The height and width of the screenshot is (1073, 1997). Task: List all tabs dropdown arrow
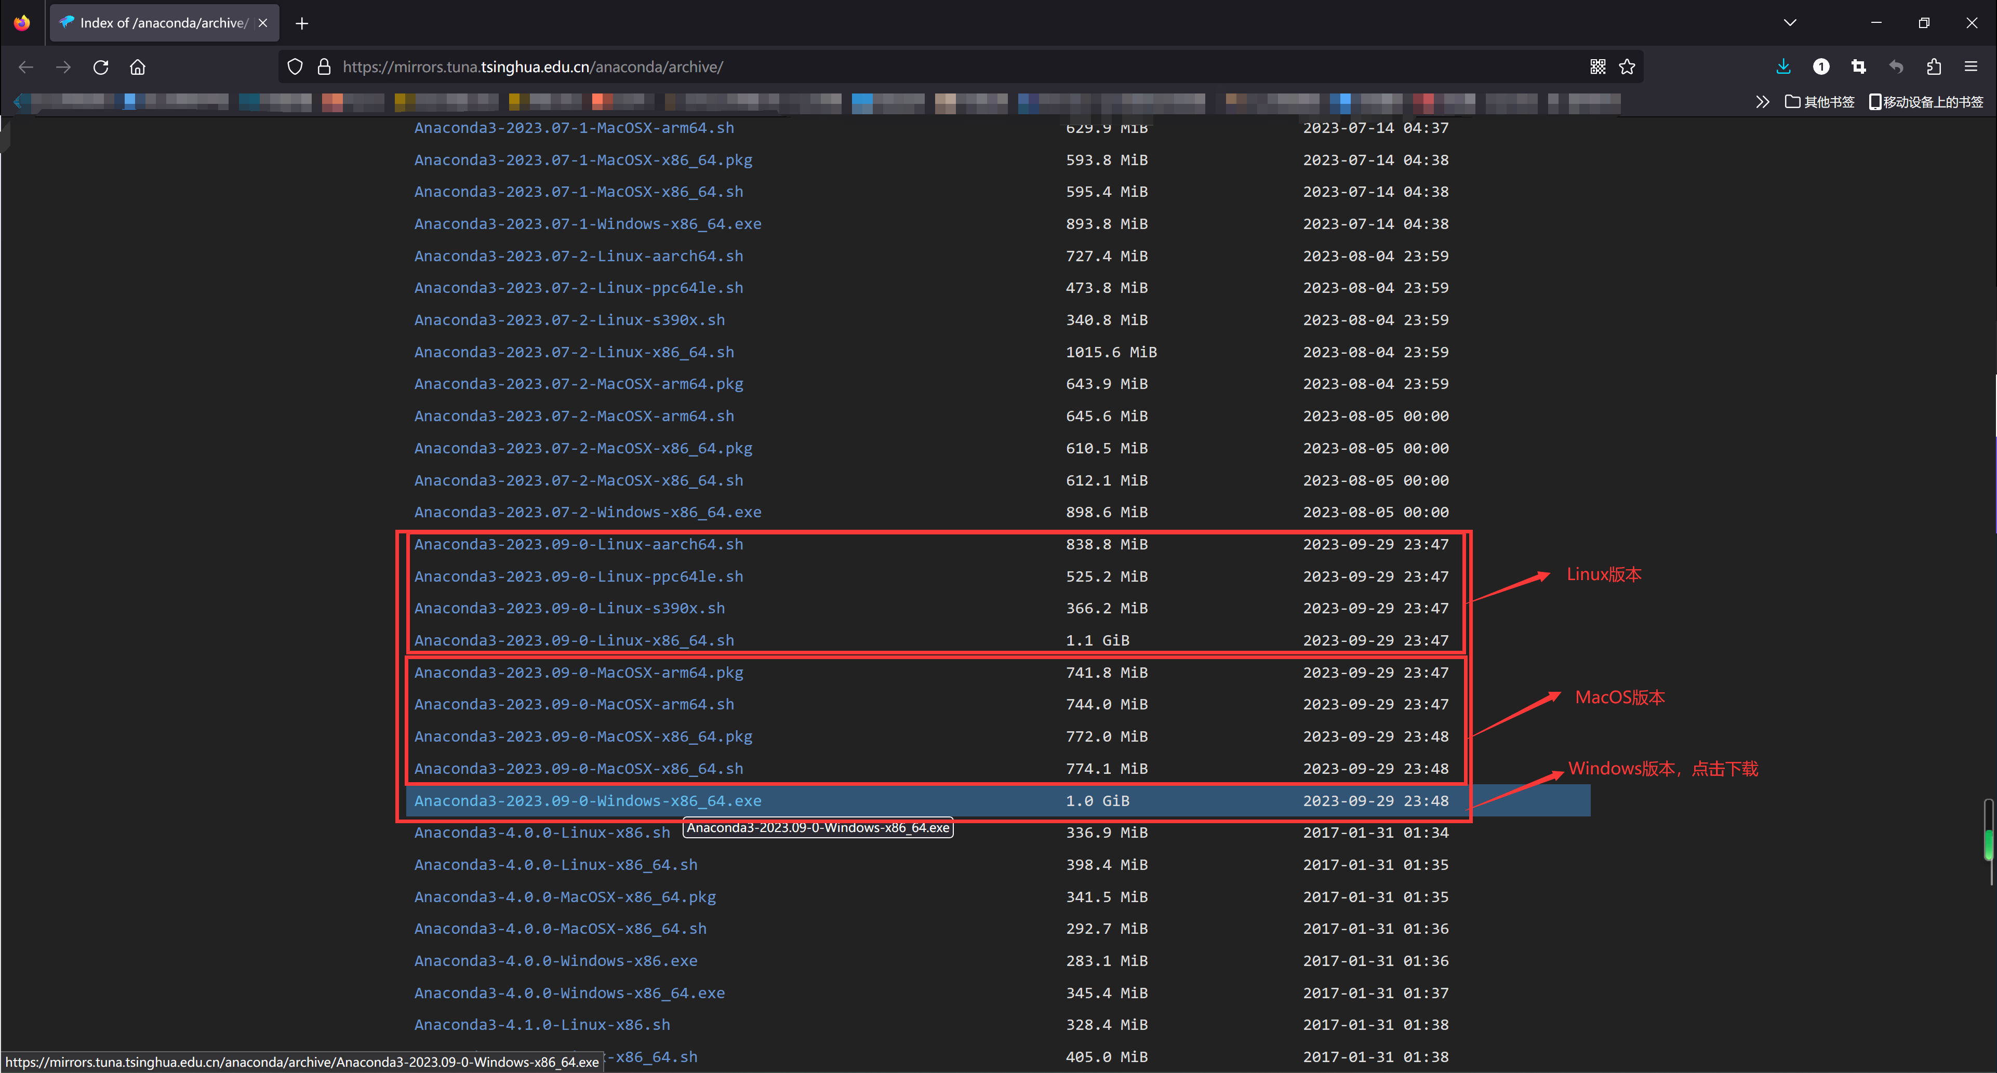coord(1790,22)
